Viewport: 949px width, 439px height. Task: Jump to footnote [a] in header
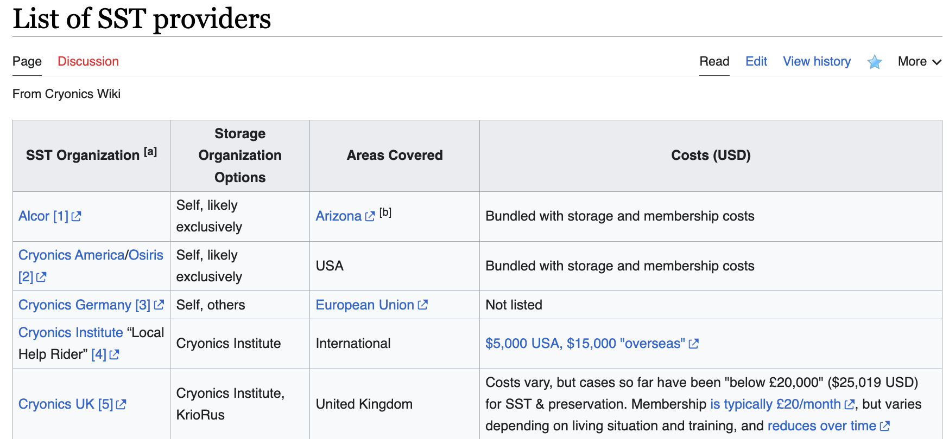150,152
